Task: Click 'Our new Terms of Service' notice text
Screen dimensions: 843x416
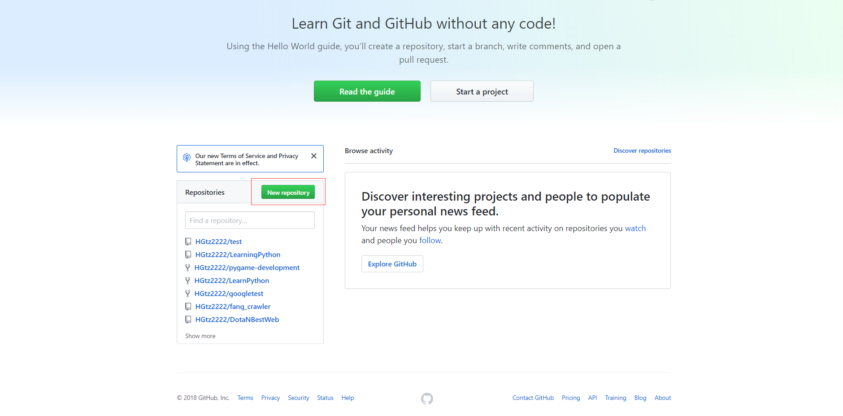Action: pyautogui.click(x=247, y=160)
